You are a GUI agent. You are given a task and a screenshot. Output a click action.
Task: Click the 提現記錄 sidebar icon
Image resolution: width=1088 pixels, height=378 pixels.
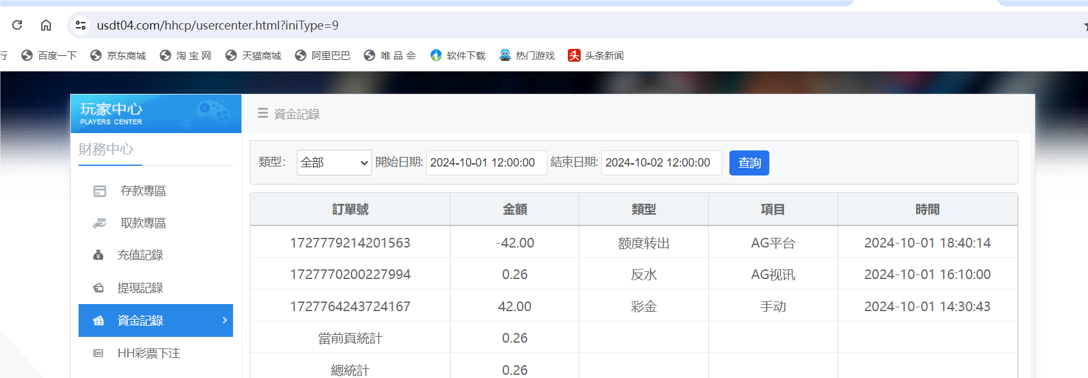(x=98, y=288)
